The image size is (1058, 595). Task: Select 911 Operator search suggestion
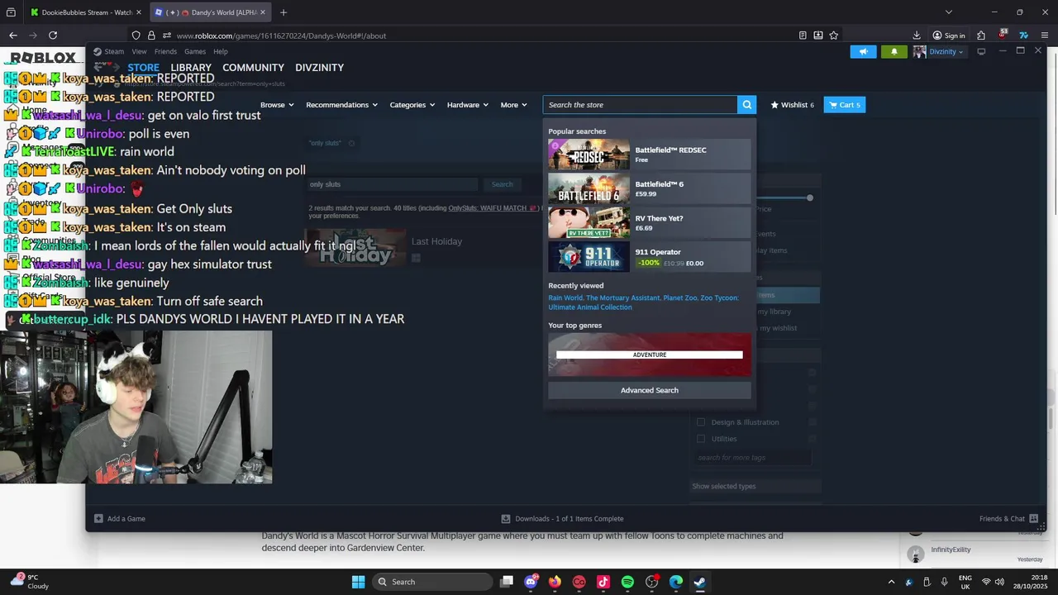pos(650,257)
